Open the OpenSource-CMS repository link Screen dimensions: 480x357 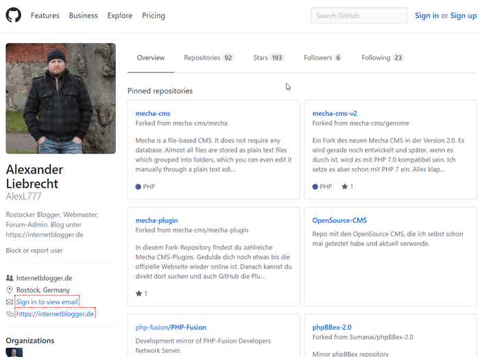339,220
